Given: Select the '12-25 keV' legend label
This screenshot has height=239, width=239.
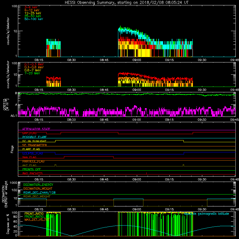Looking at the screenshot, I should tap(33, 13).
